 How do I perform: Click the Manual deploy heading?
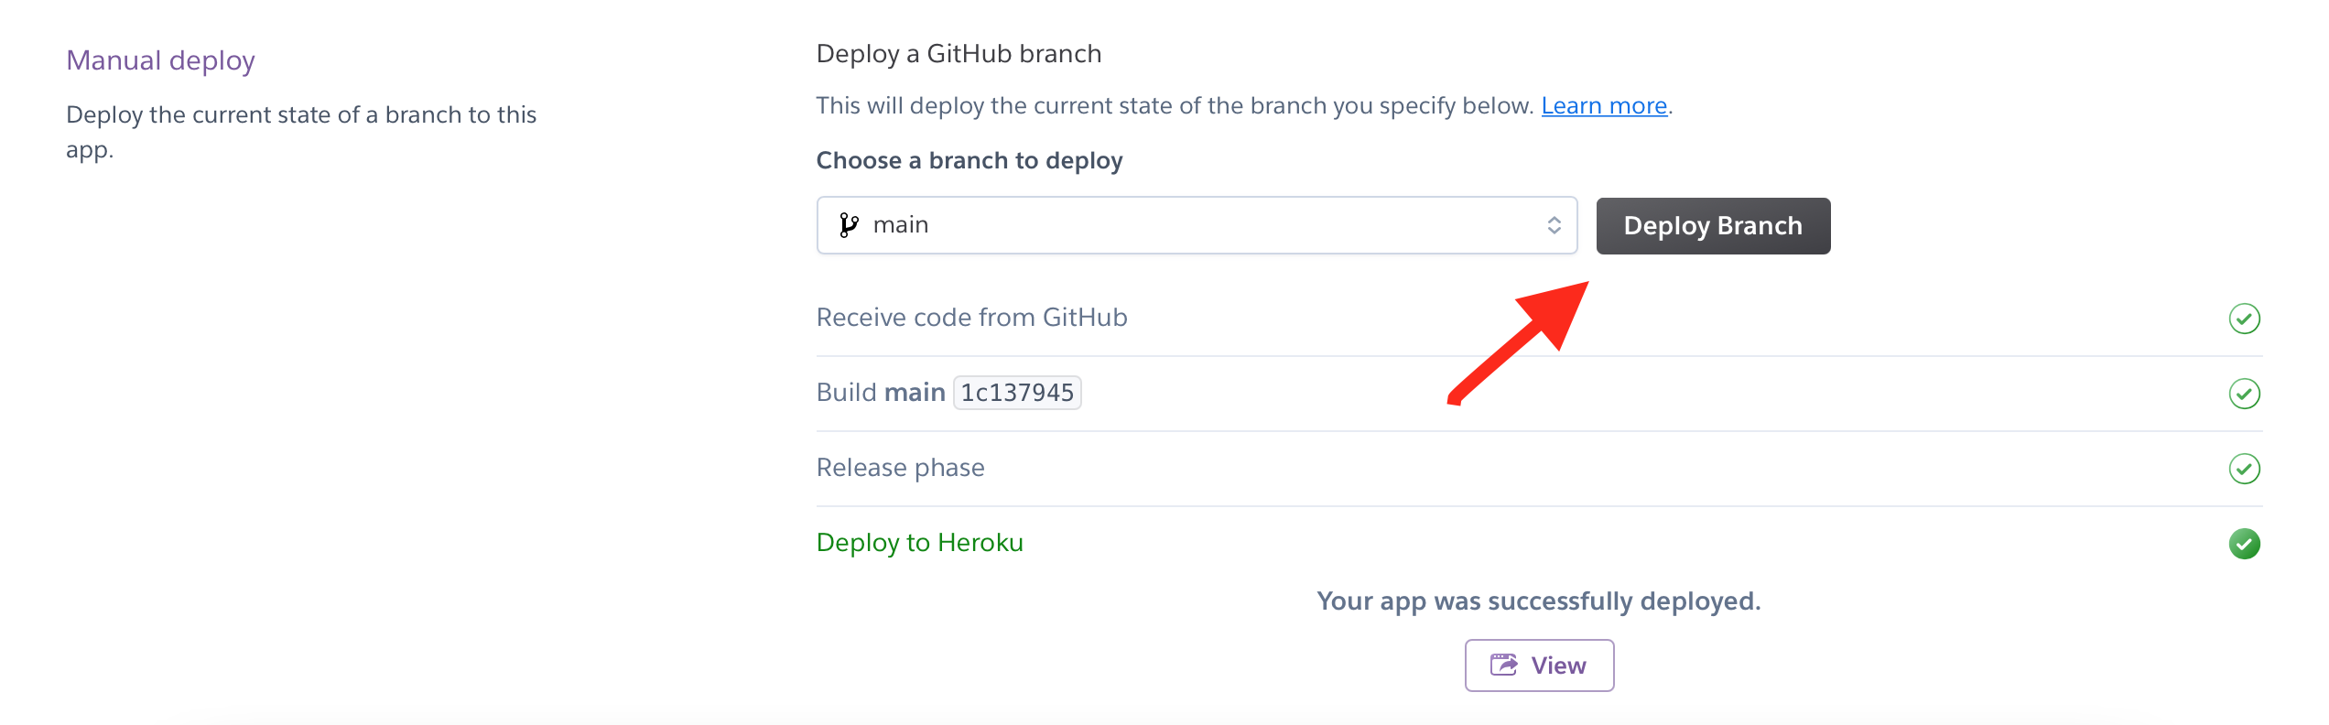[x=160, y=60]
